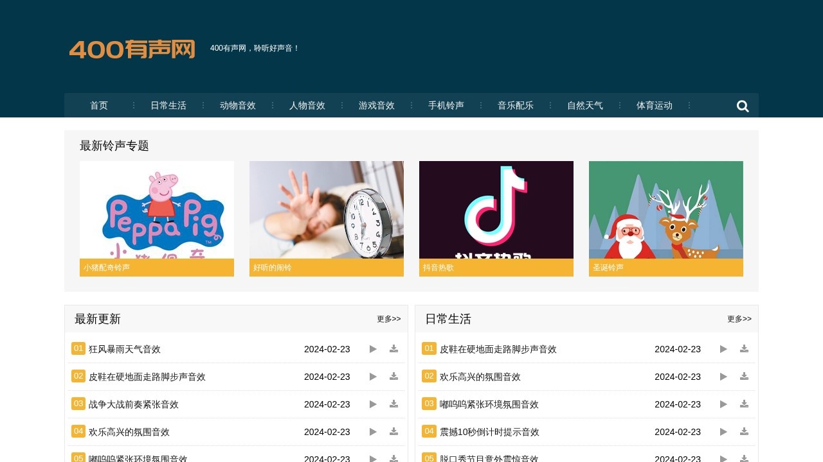Click the 更多>> link in 最新更新 section
Viewport: 823px width, 462px height.
(388, 318)
